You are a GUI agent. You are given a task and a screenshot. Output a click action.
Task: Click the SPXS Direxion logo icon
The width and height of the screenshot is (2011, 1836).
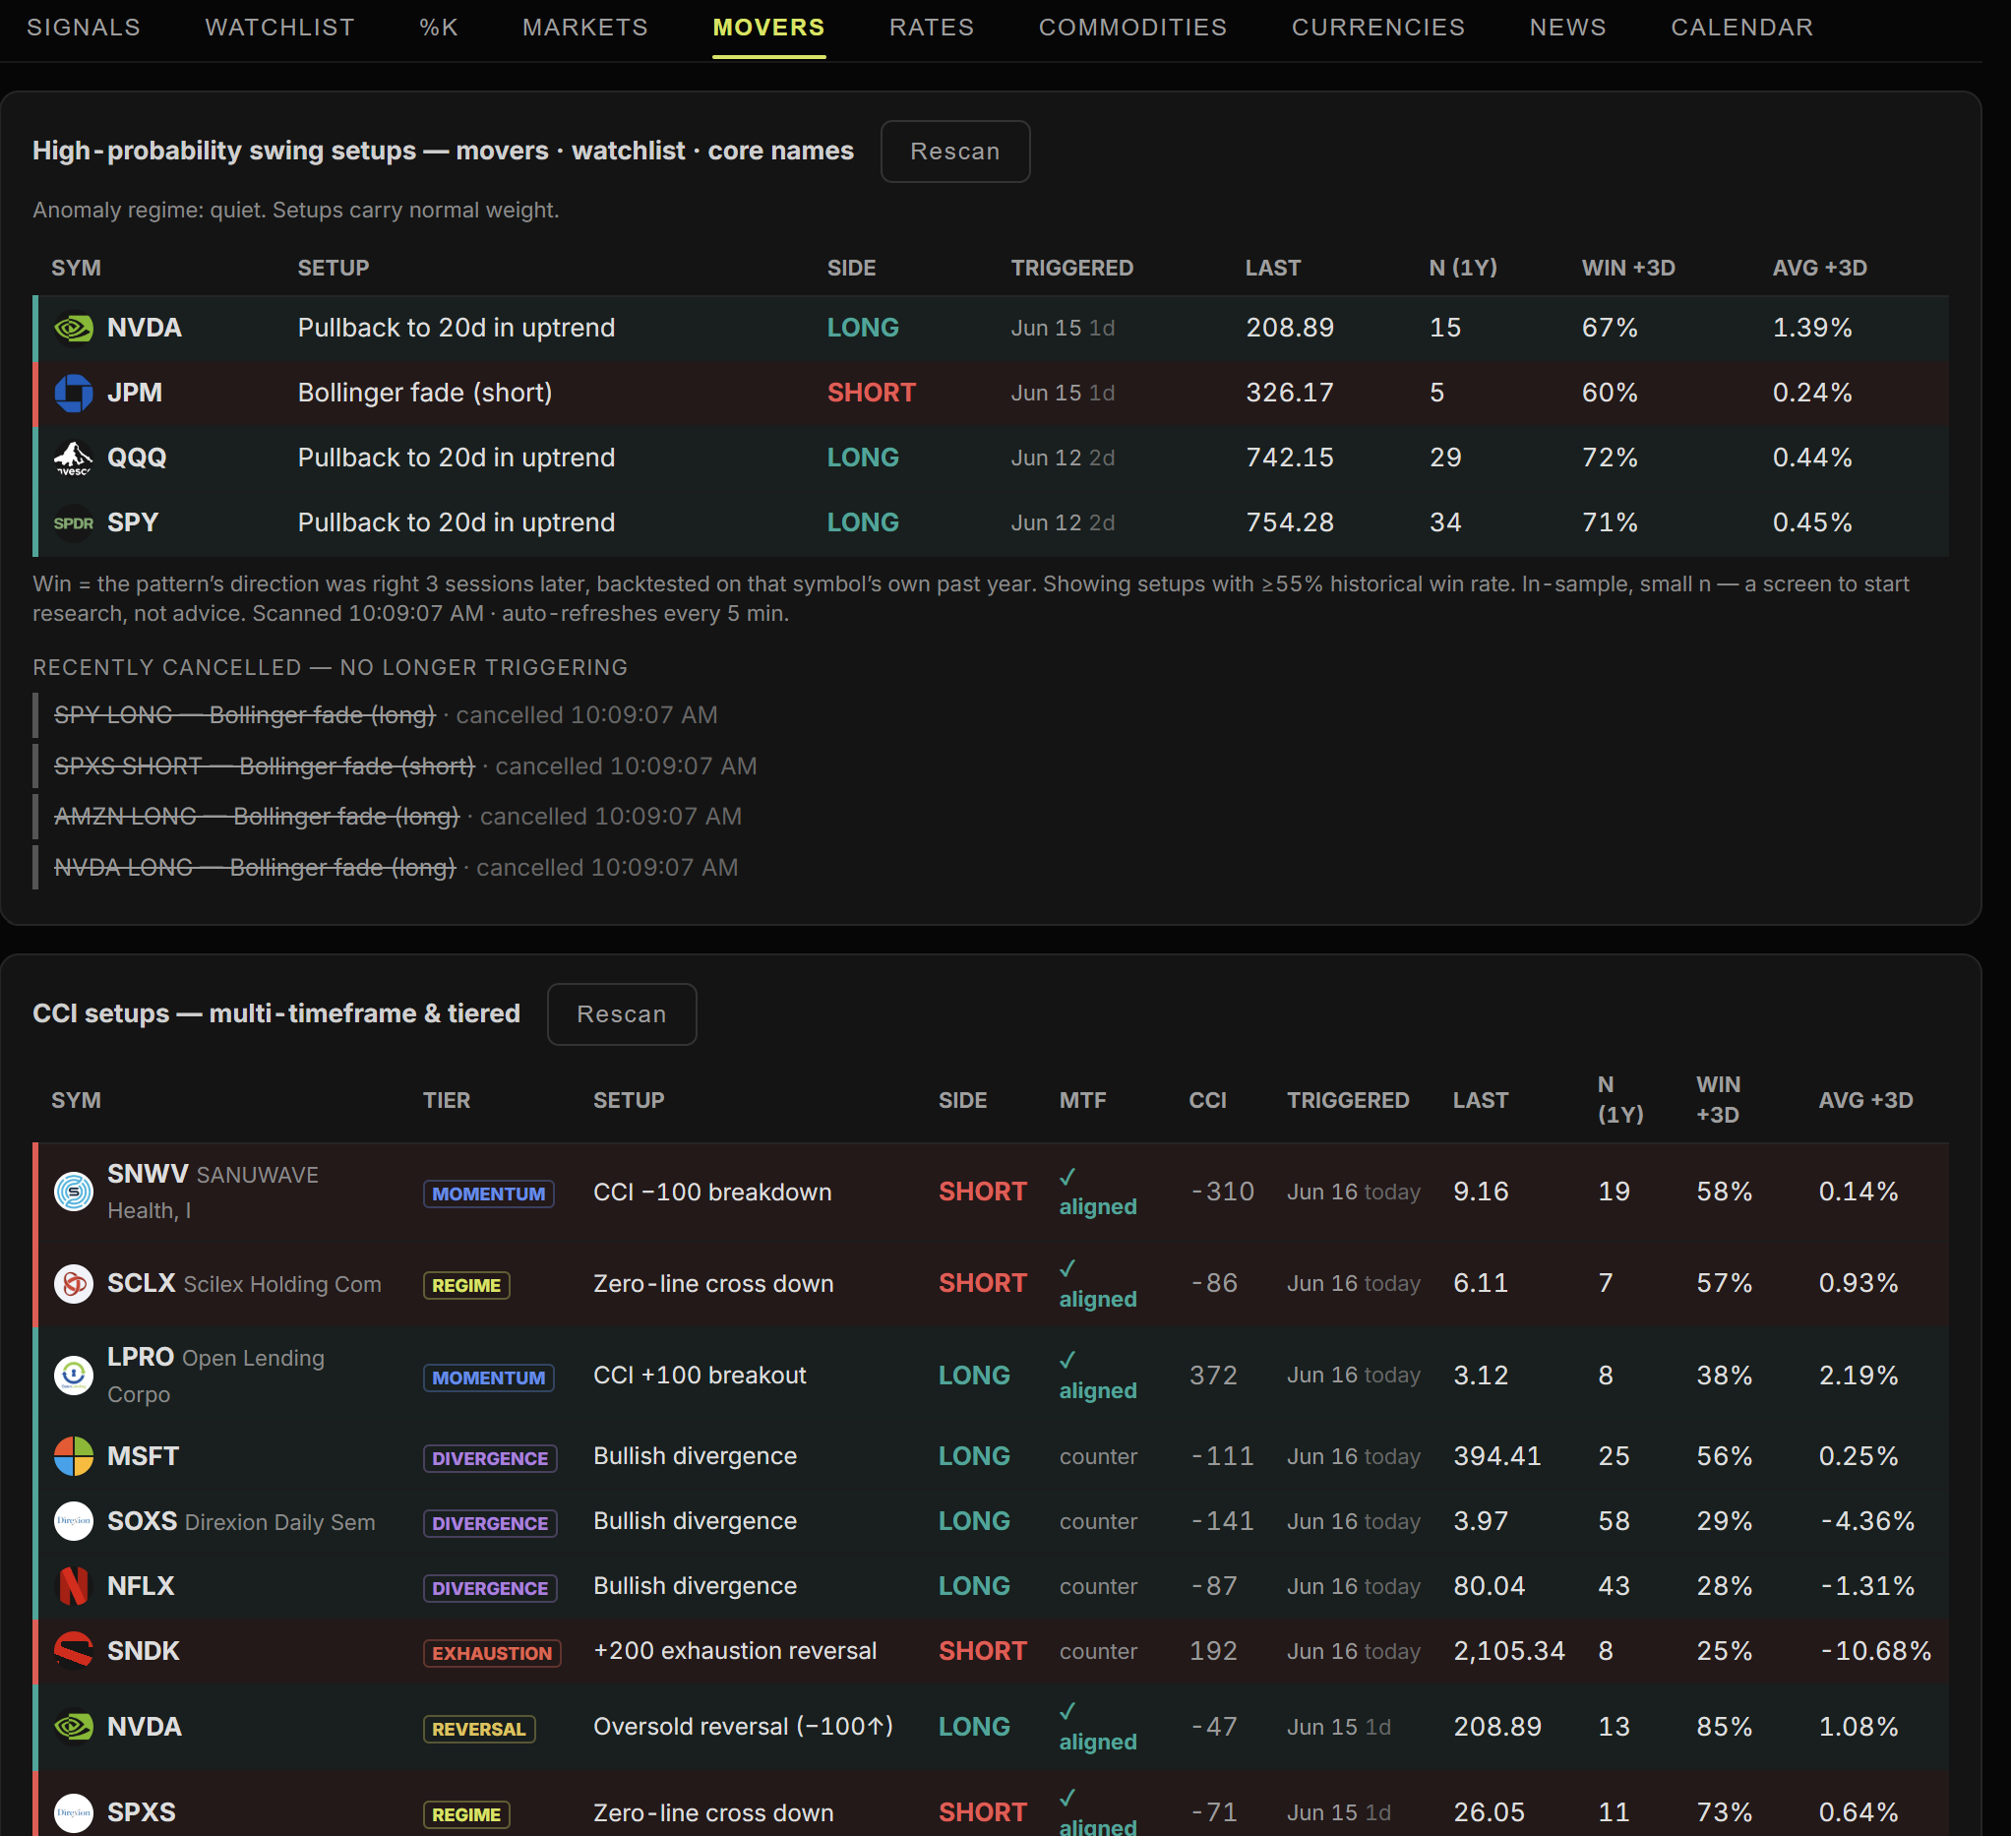pyautogui.click(x=73, y=1813)
